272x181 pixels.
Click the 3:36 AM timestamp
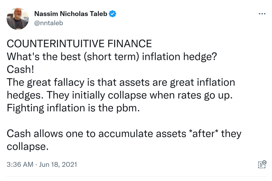click(x=20, y=165)
